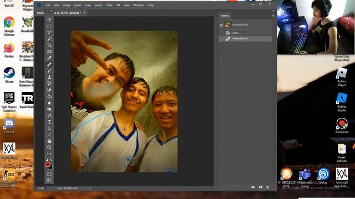Select the Lasso tool
Image resolution: width=355 pixels, height=199 pixels.
(x=49, y=33)
